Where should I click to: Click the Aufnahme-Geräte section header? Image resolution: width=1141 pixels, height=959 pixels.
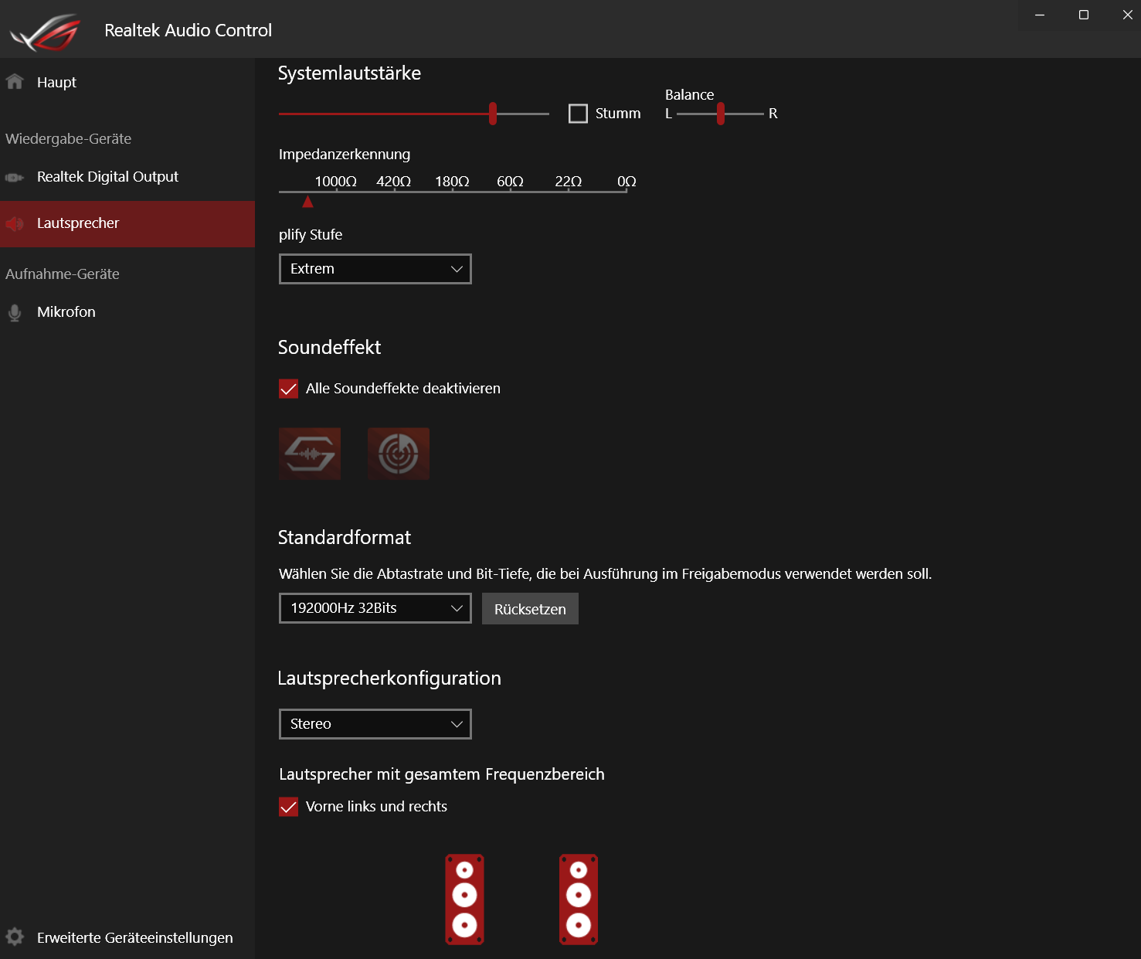[x=63, y=274]
